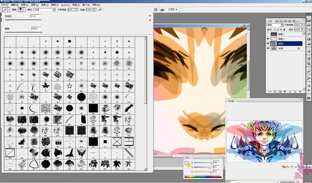Click the master diameter input field

click(x=36, y=16)
